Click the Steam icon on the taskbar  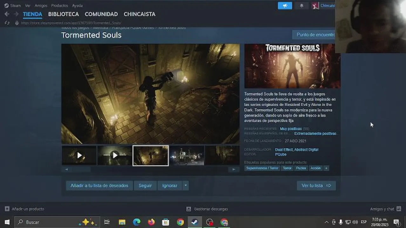coord(195,222)
